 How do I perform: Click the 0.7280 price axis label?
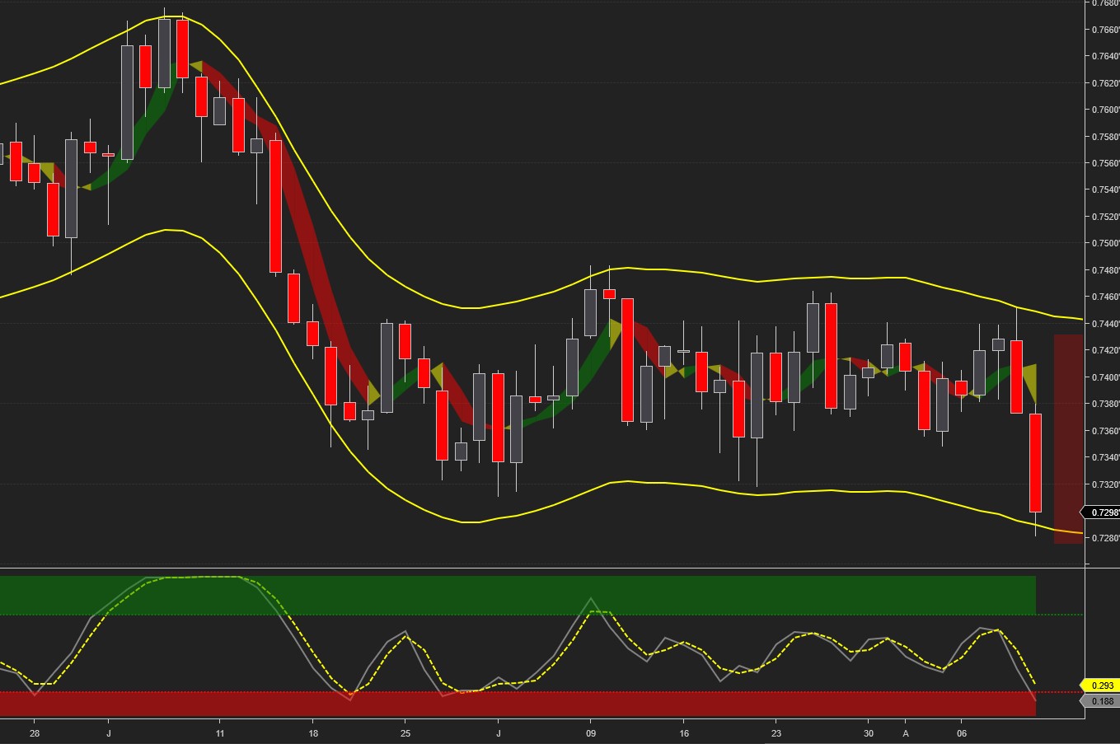(x=1105, y=538)
